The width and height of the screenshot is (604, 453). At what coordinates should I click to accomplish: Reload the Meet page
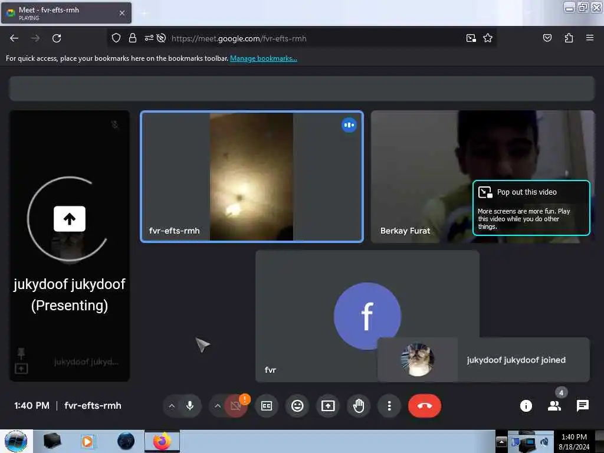pyautogui.click(x=57, y=38)
